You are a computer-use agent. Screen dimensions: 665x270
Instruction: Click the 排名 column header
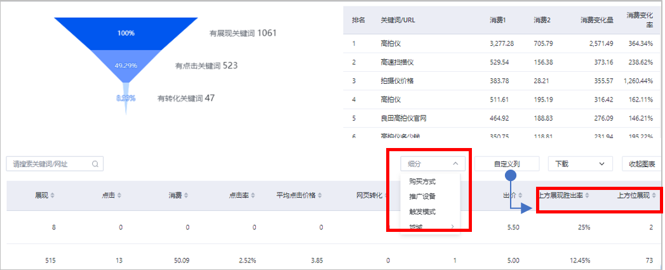[358, 20]
